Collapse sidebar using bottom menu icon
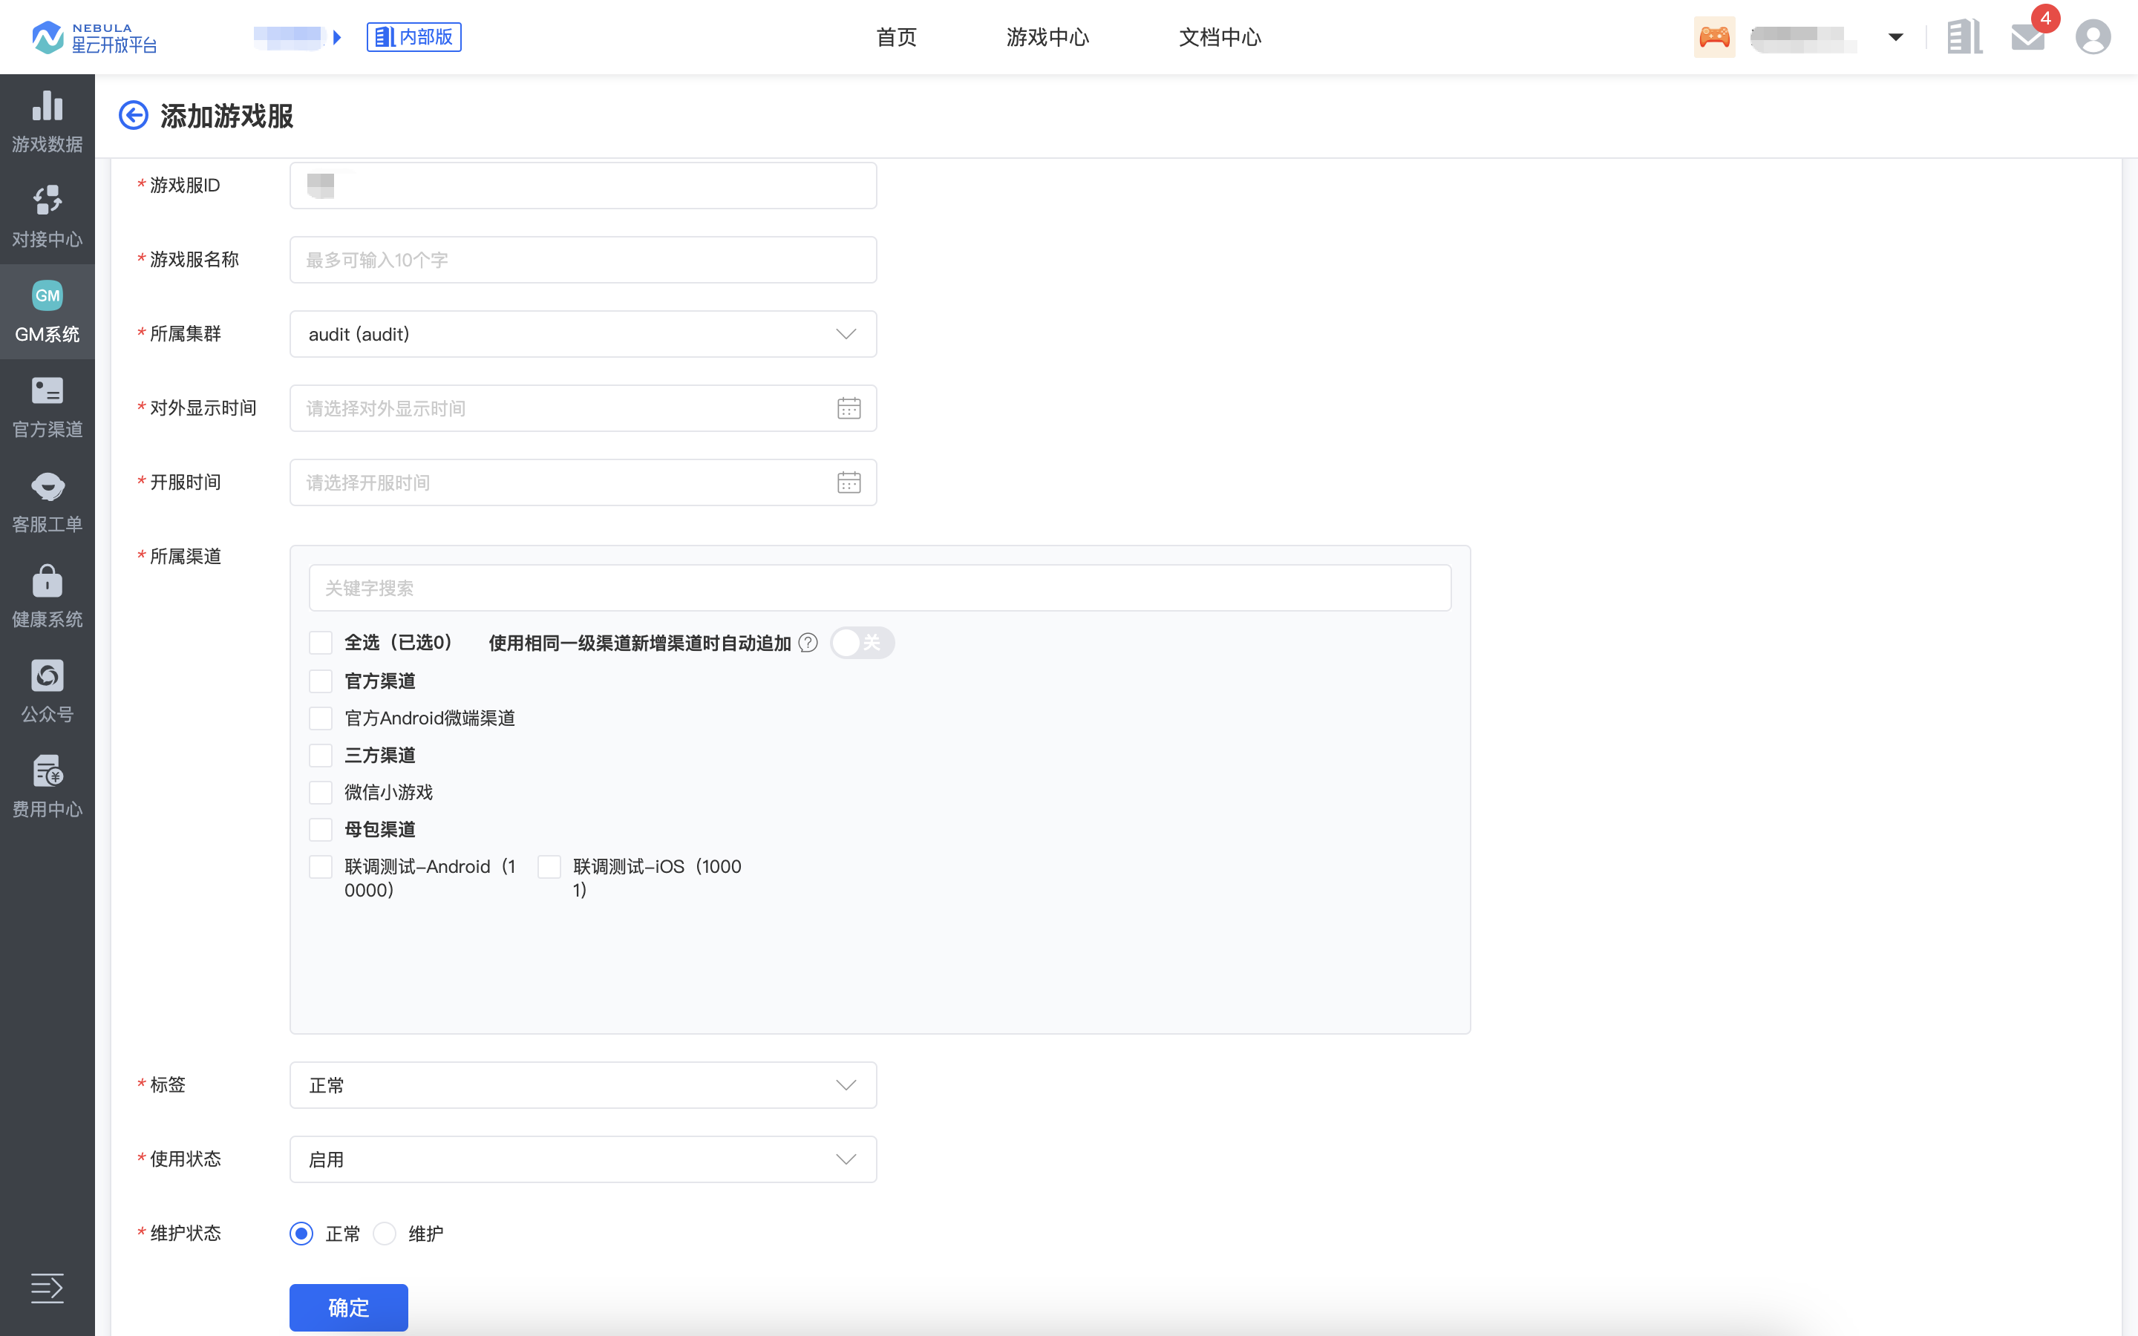Image resolution: width=2138 pixels, height=1336 pixels. coord(47,1288)
